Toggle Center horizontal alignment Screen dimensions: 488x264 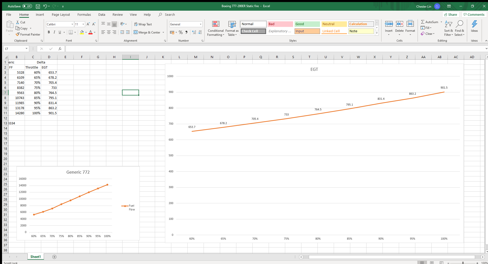point(109,32)
